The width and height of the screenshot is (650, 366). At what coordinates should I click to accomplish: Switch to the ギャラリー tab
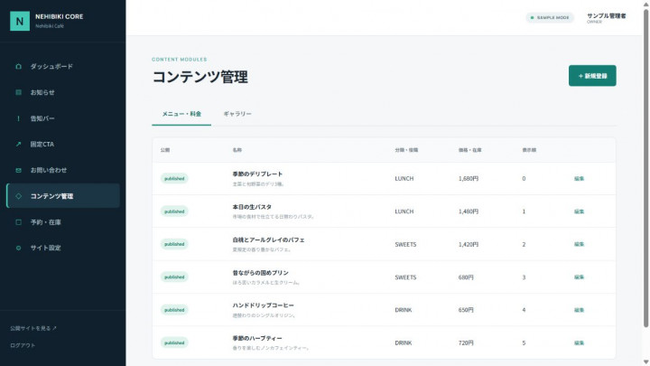click(237, 114)
